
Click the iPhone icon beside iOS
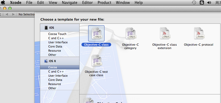click(46, 28)
